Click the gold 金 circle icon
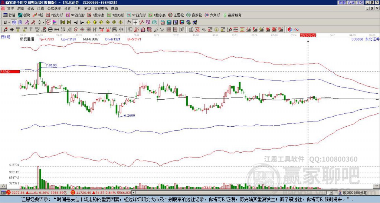This screenshot has height=203, width=380. pyautogui.click(x=216, y=30)
